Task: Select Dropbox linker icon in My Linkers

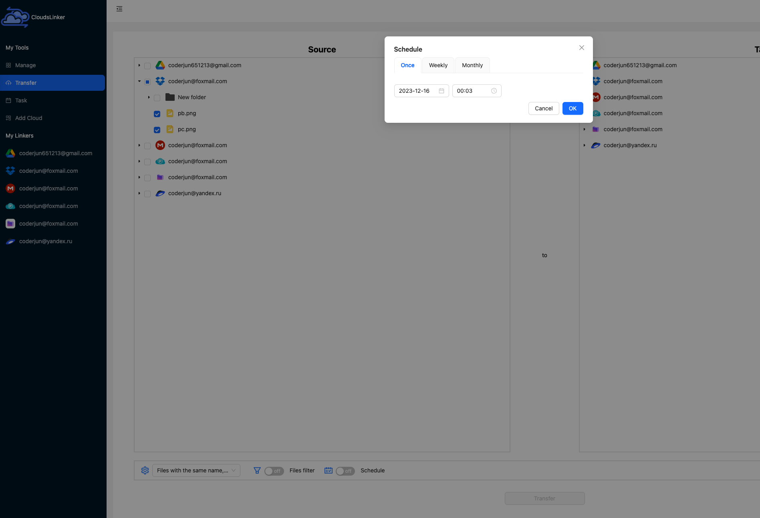Action: pos(10,171)
